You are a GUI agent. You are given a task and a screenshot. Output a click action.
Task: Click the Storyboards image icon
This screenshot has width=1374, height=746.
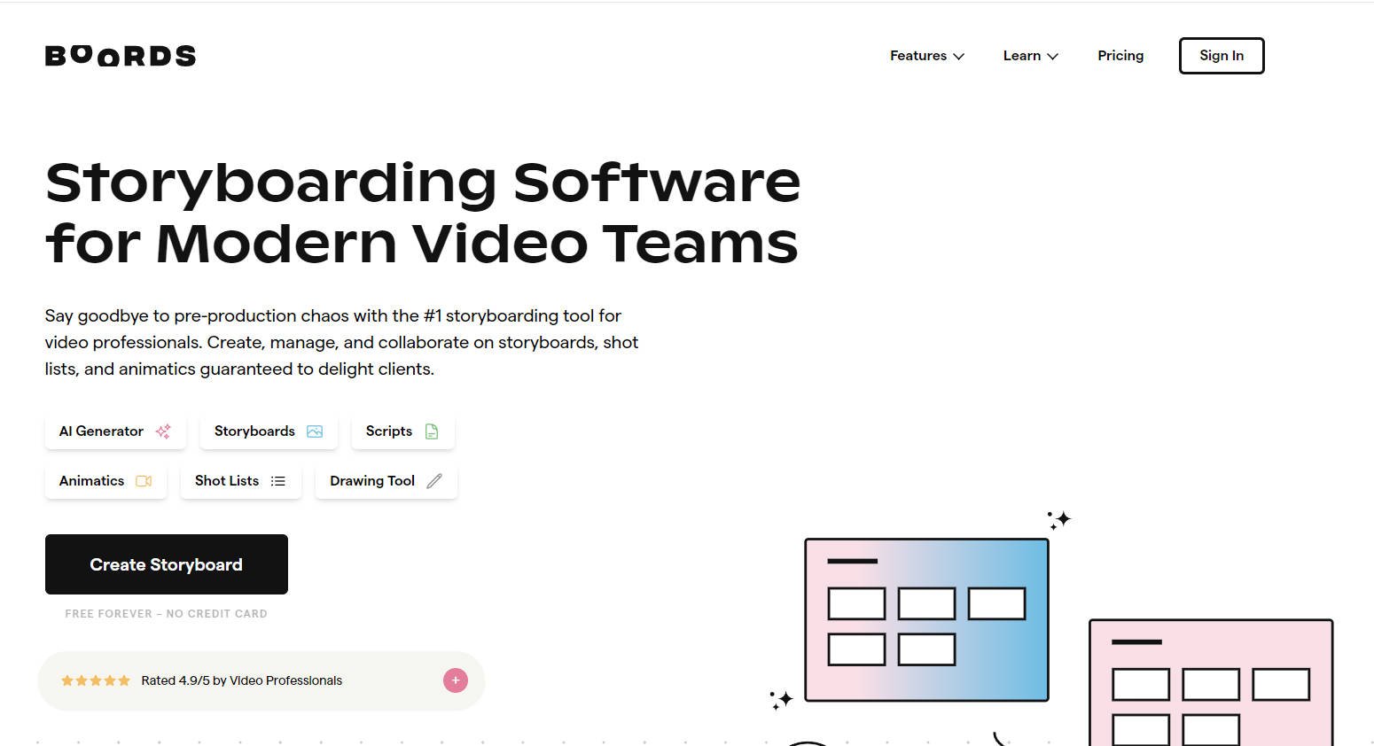click(x=315, y=431)
